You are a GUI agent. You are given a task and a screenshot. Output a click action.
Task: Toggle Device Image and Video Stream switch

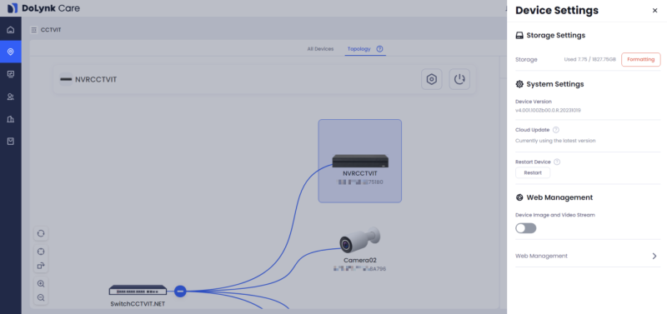click(x=526, y=228)
